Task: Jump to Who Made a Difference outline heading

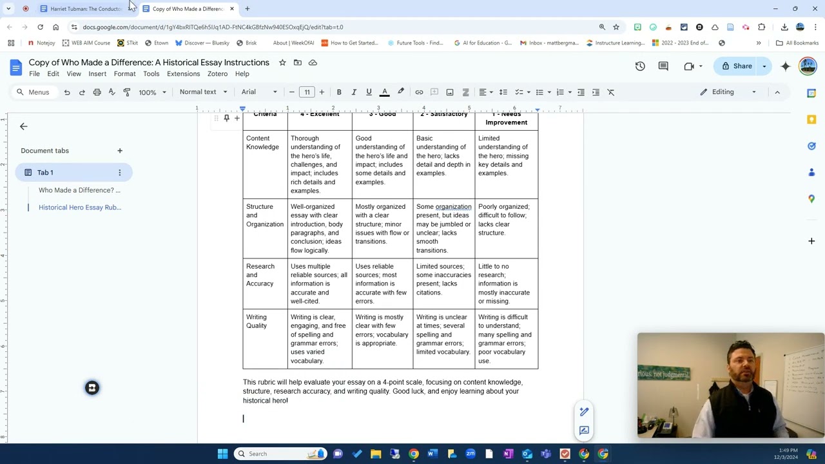Action: (79, 190)
